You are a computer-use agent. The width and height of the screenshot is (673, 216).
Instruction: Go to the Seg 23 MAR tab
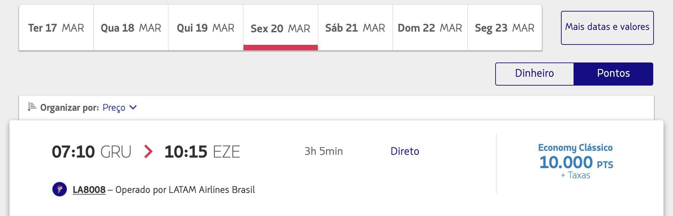coord(505,28)
